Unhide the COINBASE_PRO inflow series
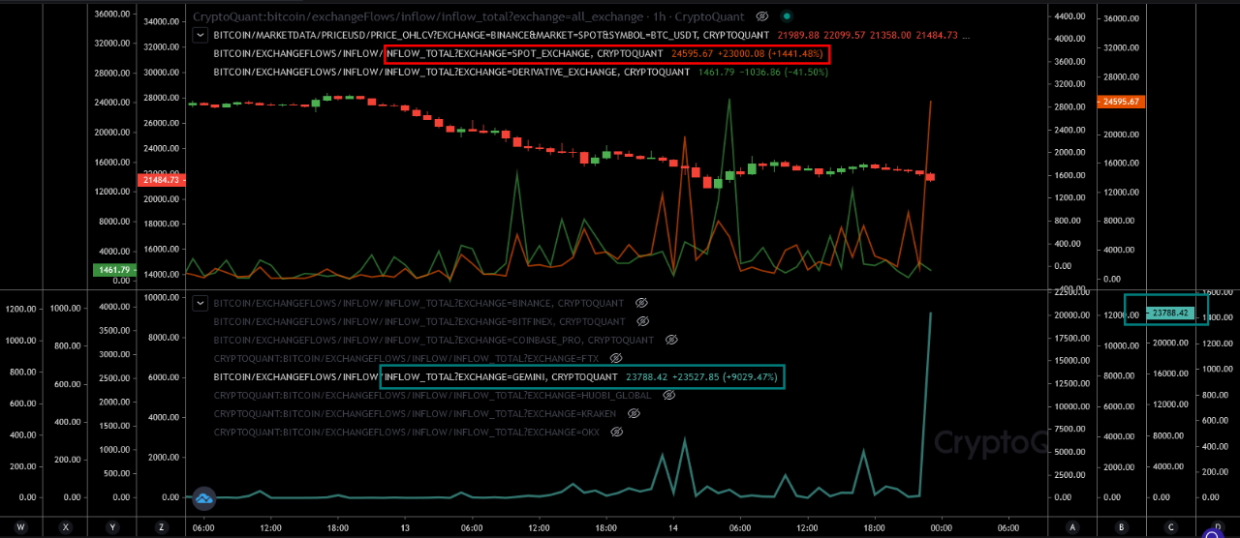This screenshot has width=1240, height=538. coord(670,340)
